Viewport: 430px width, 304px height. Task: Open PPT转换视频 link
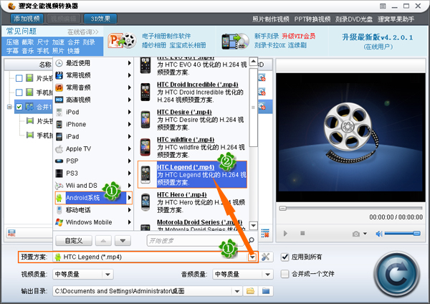click(x=312, y=19)
